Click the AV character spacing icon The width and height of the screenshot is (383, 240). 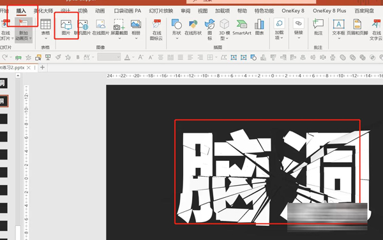[x=86, y=57]
